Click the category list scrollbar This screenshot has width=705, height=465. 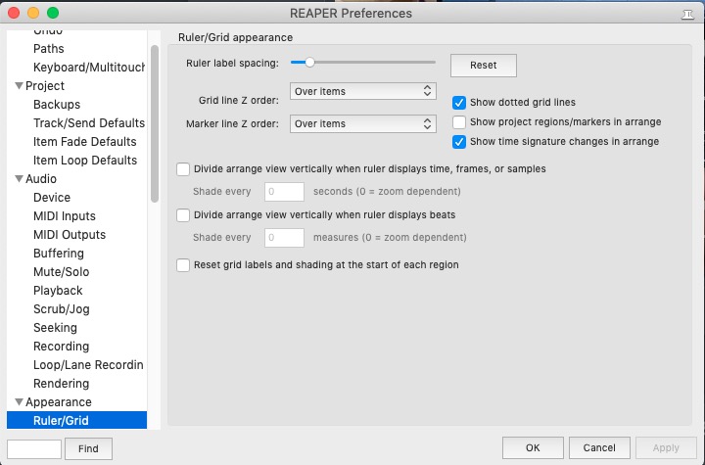155,123
